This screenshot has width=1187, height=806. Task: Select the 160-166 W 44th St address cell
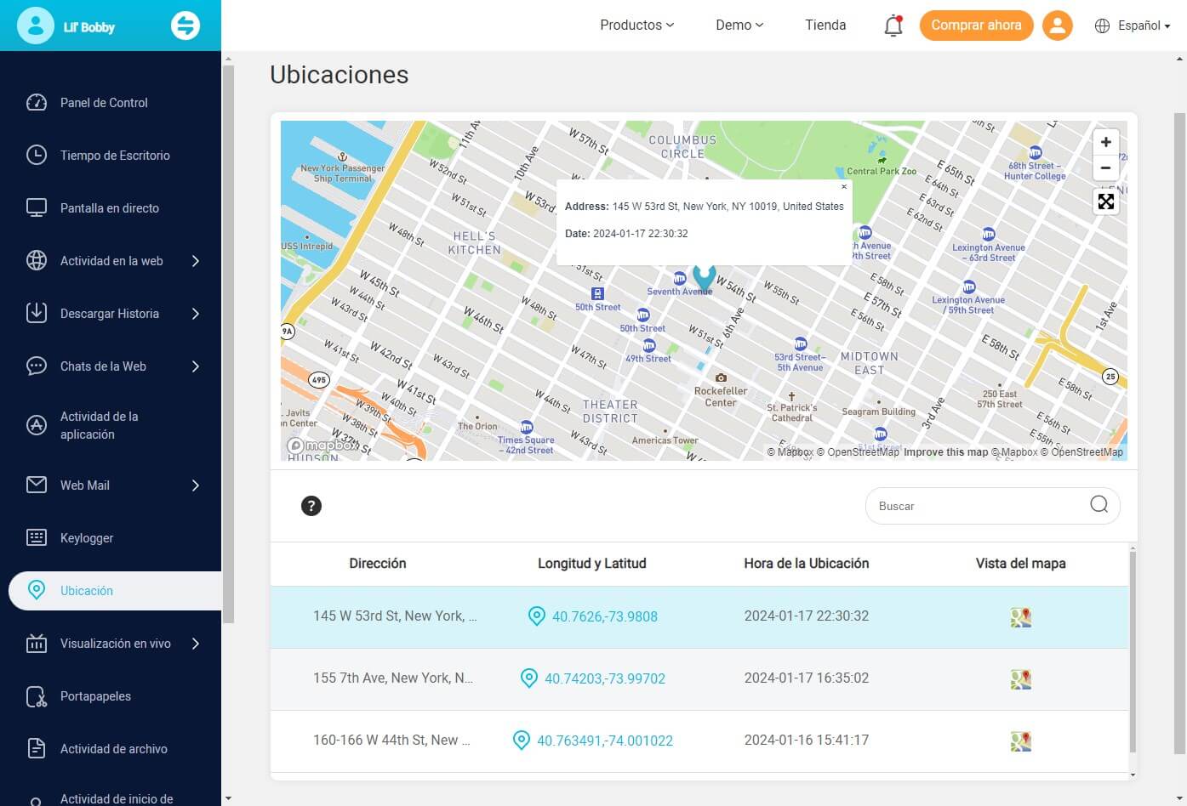pyautogui.click(x=391, y=741)
